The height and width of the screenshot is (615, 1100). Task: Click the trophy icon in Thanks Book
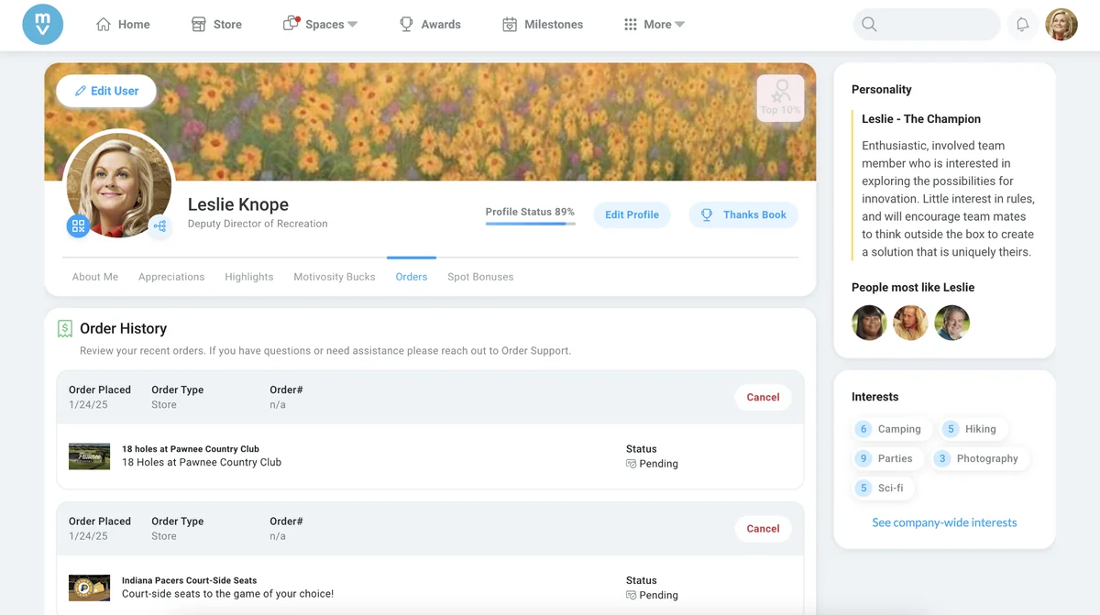[707, 214]
